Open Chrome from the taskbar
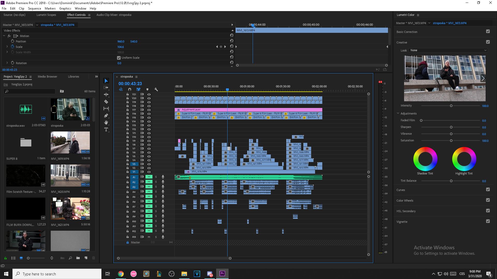Viewport: 497px width, 279px height. point(121,274)
